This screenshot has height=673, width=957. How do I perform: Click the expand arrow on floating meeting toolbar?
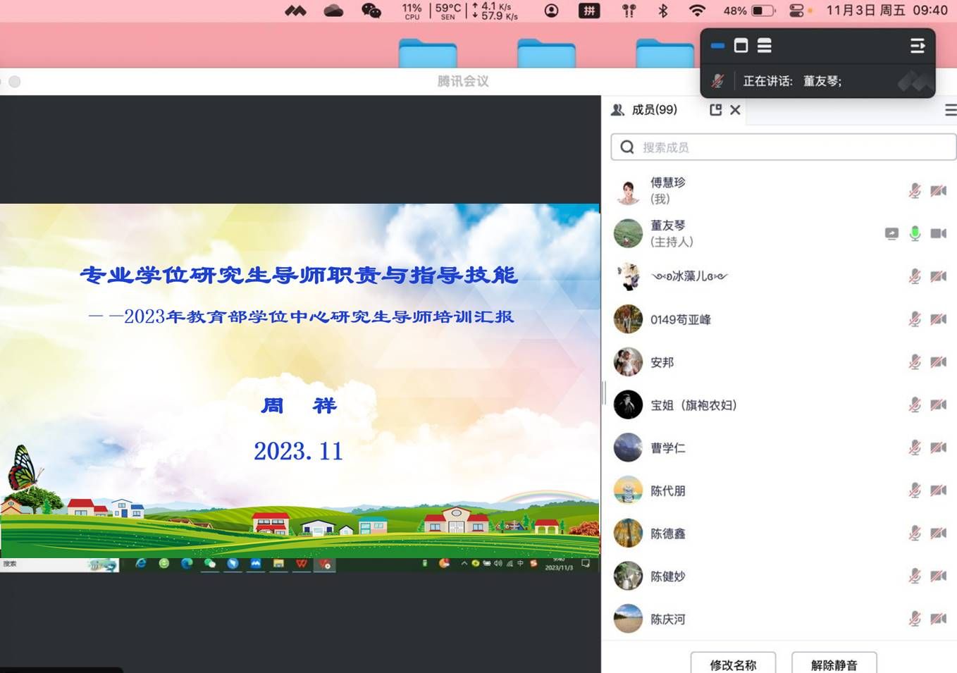tap(918, 45)
